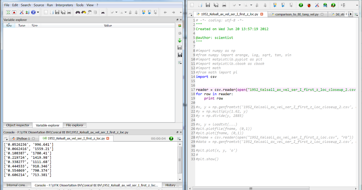Click the 'print row' line in editor

(x=214, y=98)
